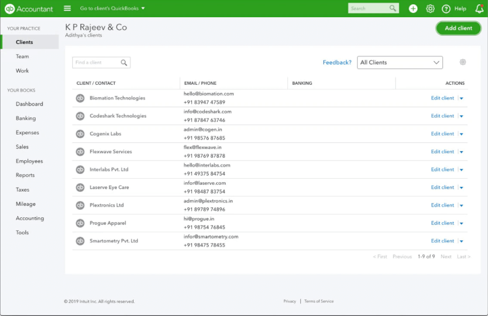Open the top bar settings gear
This screenshot has width=488, height=316.
430,9
